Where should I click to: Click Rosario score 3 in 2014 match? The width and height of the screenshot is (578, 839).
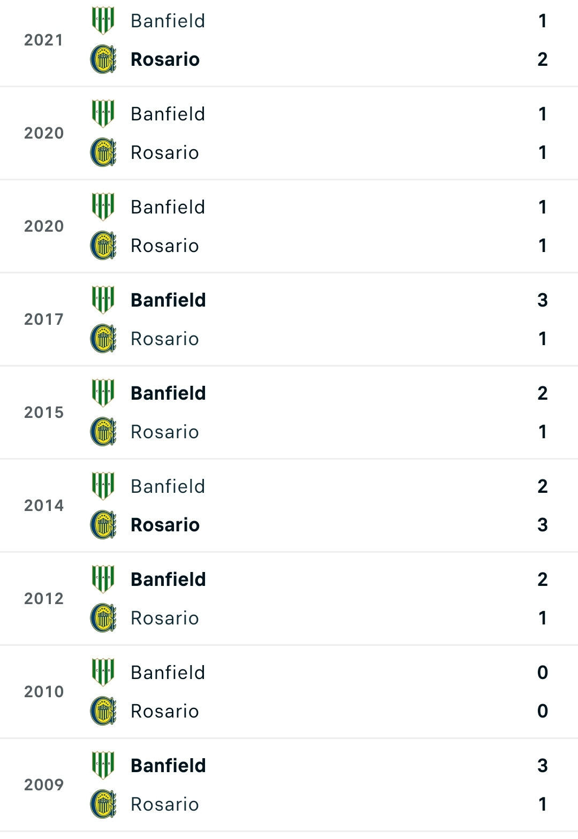click(543, 525)
